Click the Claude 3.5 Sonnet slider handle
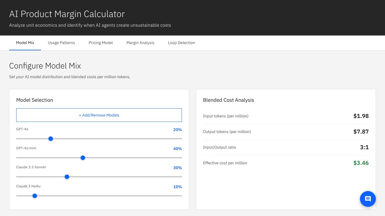The height and width of the screenshot is (216, 385). tap(67, 177)
